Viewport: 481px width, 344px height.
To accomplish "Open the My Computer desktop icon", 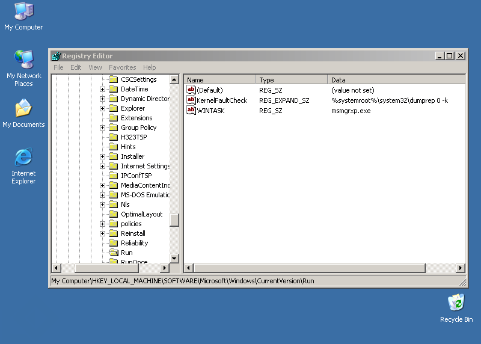I will (x=23, y=16).
